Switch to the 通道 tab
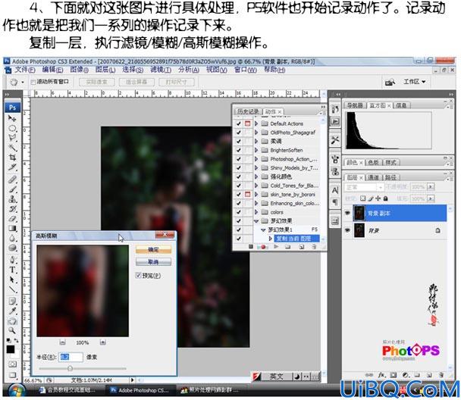The width and height of the screenshot is (461, 400). tap(373, 177)
